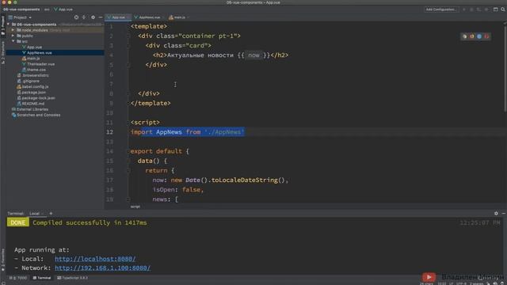Open the Structure tool window stripe button
The width and height of the screenshot is (507, 285).
click(3, 52)
